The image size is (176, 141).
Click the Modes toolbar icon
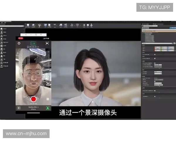39,25
